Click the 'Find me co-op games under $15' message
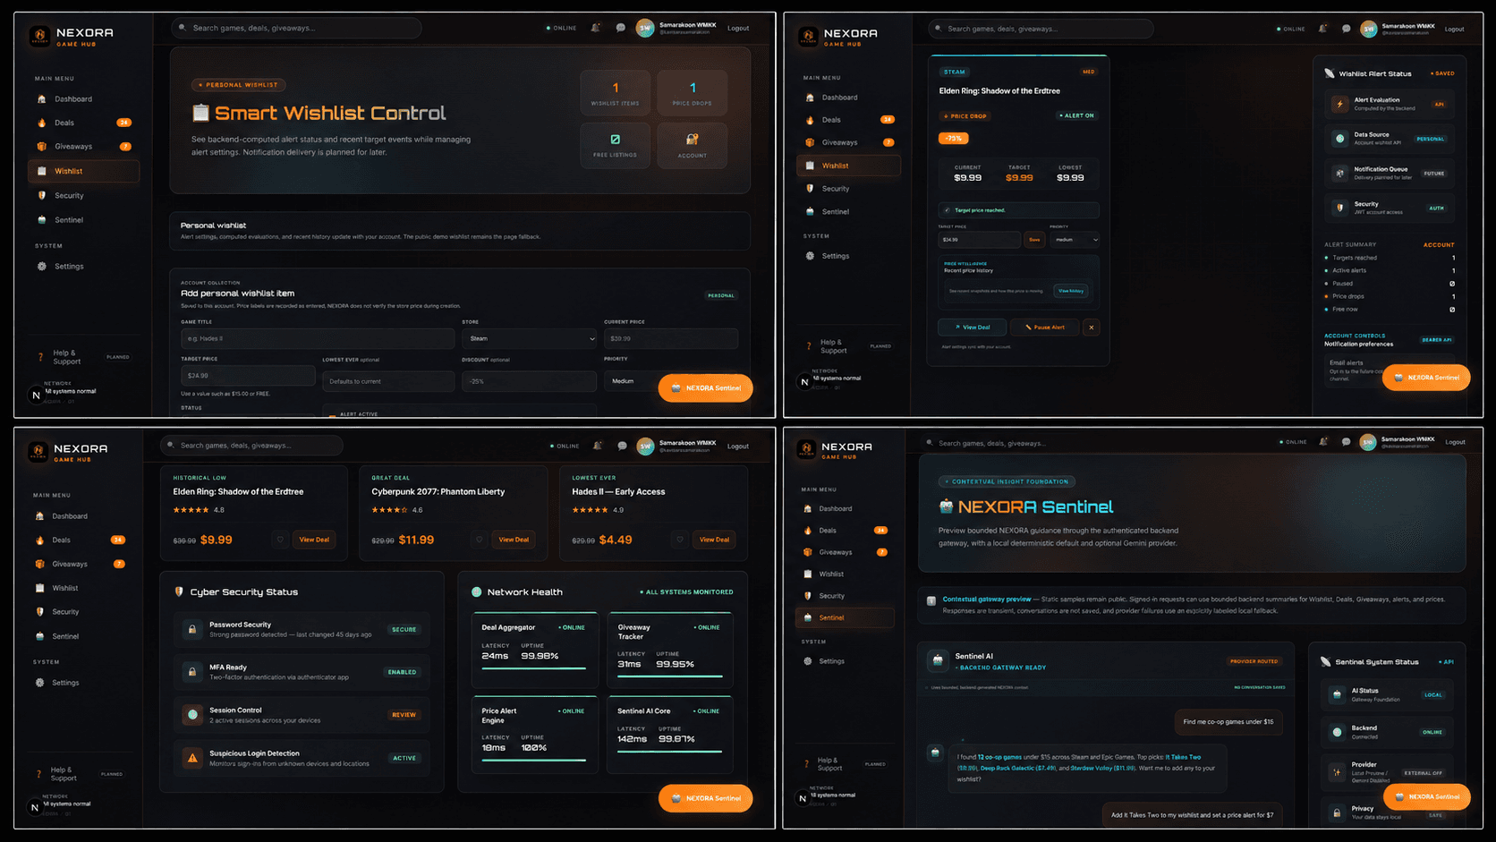Screen dimensions: 1496x842 (1228, 722)
